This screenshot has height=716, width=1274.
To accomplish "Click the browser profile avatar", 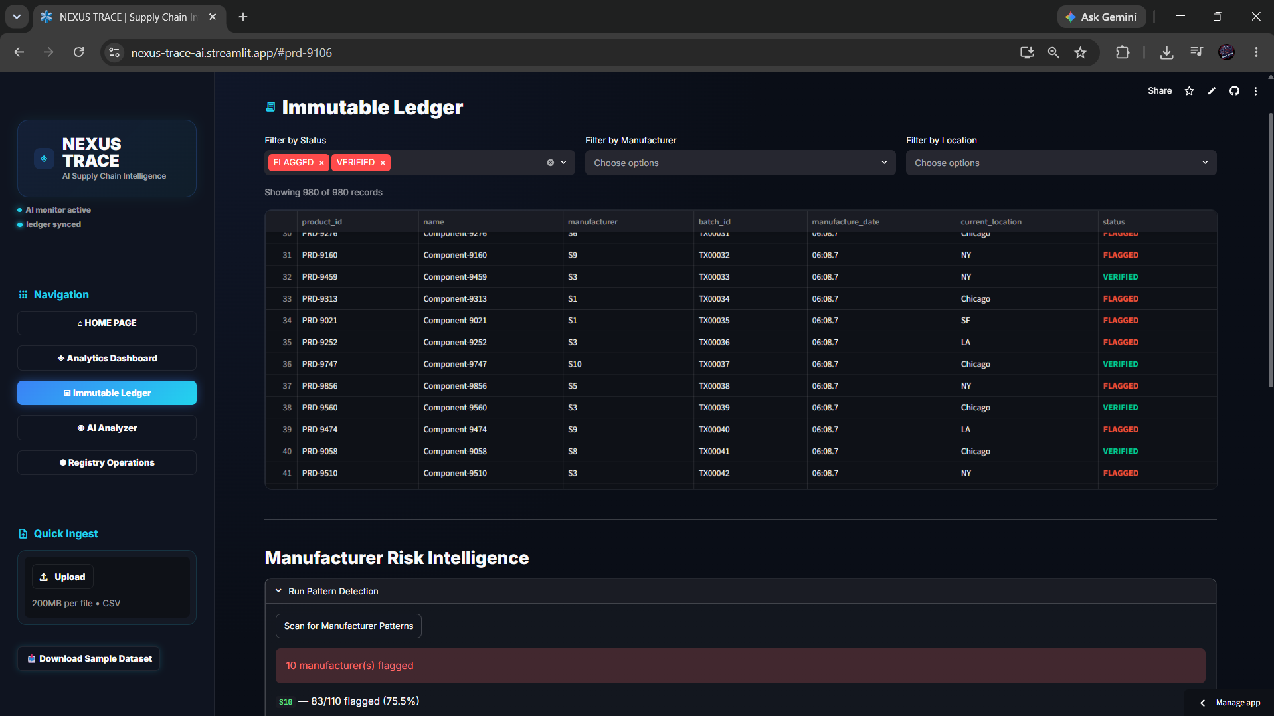I will point(1226,52).
